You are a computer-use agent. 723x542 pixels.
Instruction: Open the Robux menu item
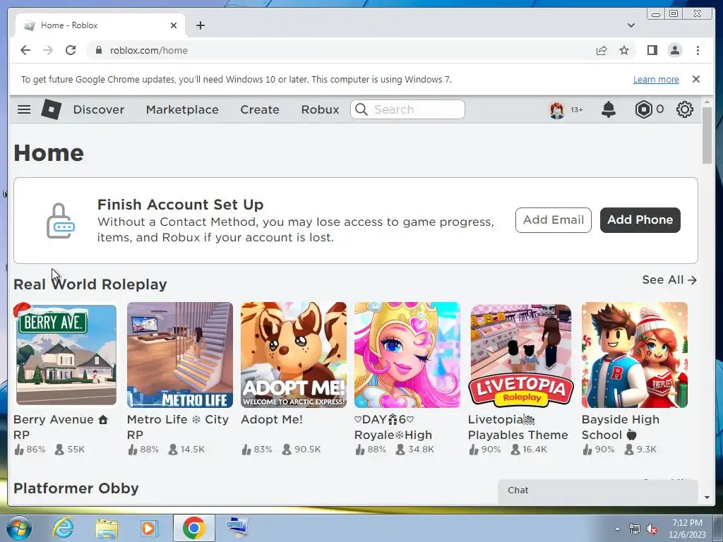320,109
